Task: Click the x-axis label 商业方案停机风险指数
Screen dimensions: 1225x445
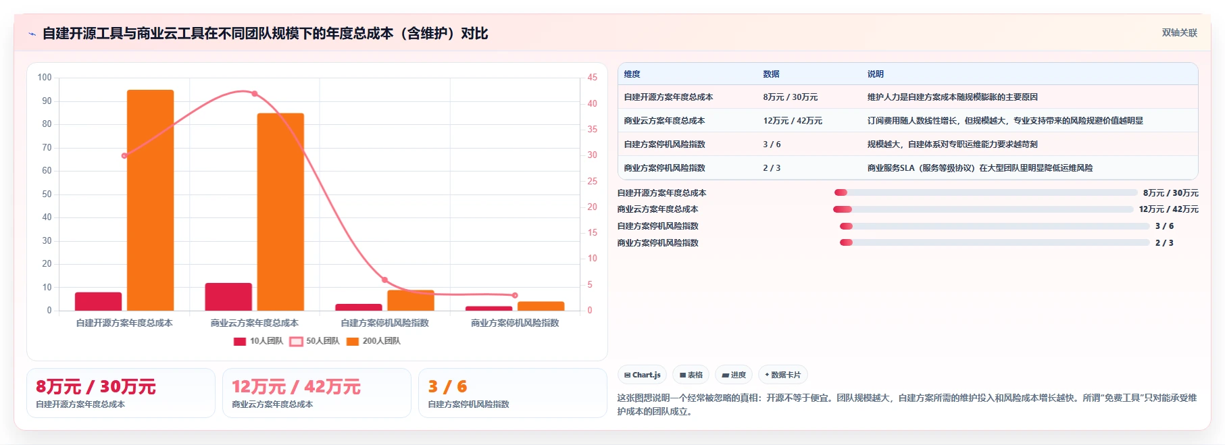Action: point(515,323)
